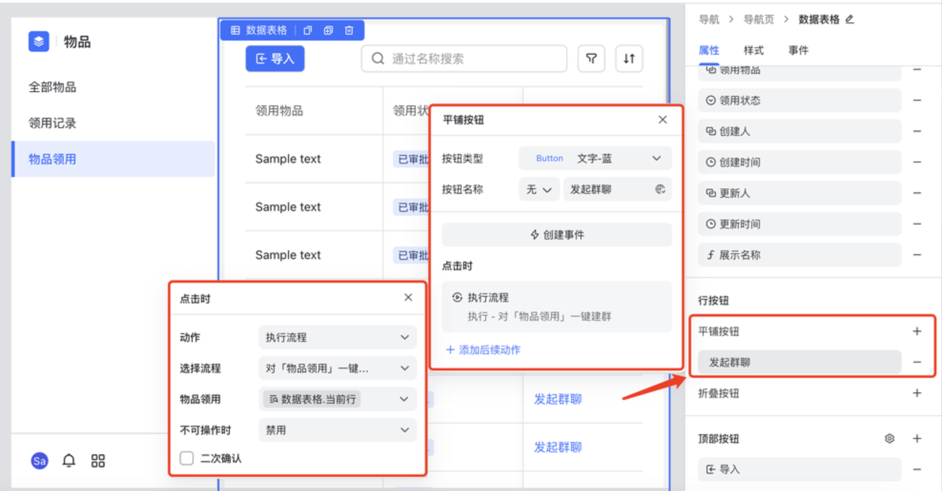Delete the 数据表格 component via trash icon
942x491 pixels.
(349, 31)
